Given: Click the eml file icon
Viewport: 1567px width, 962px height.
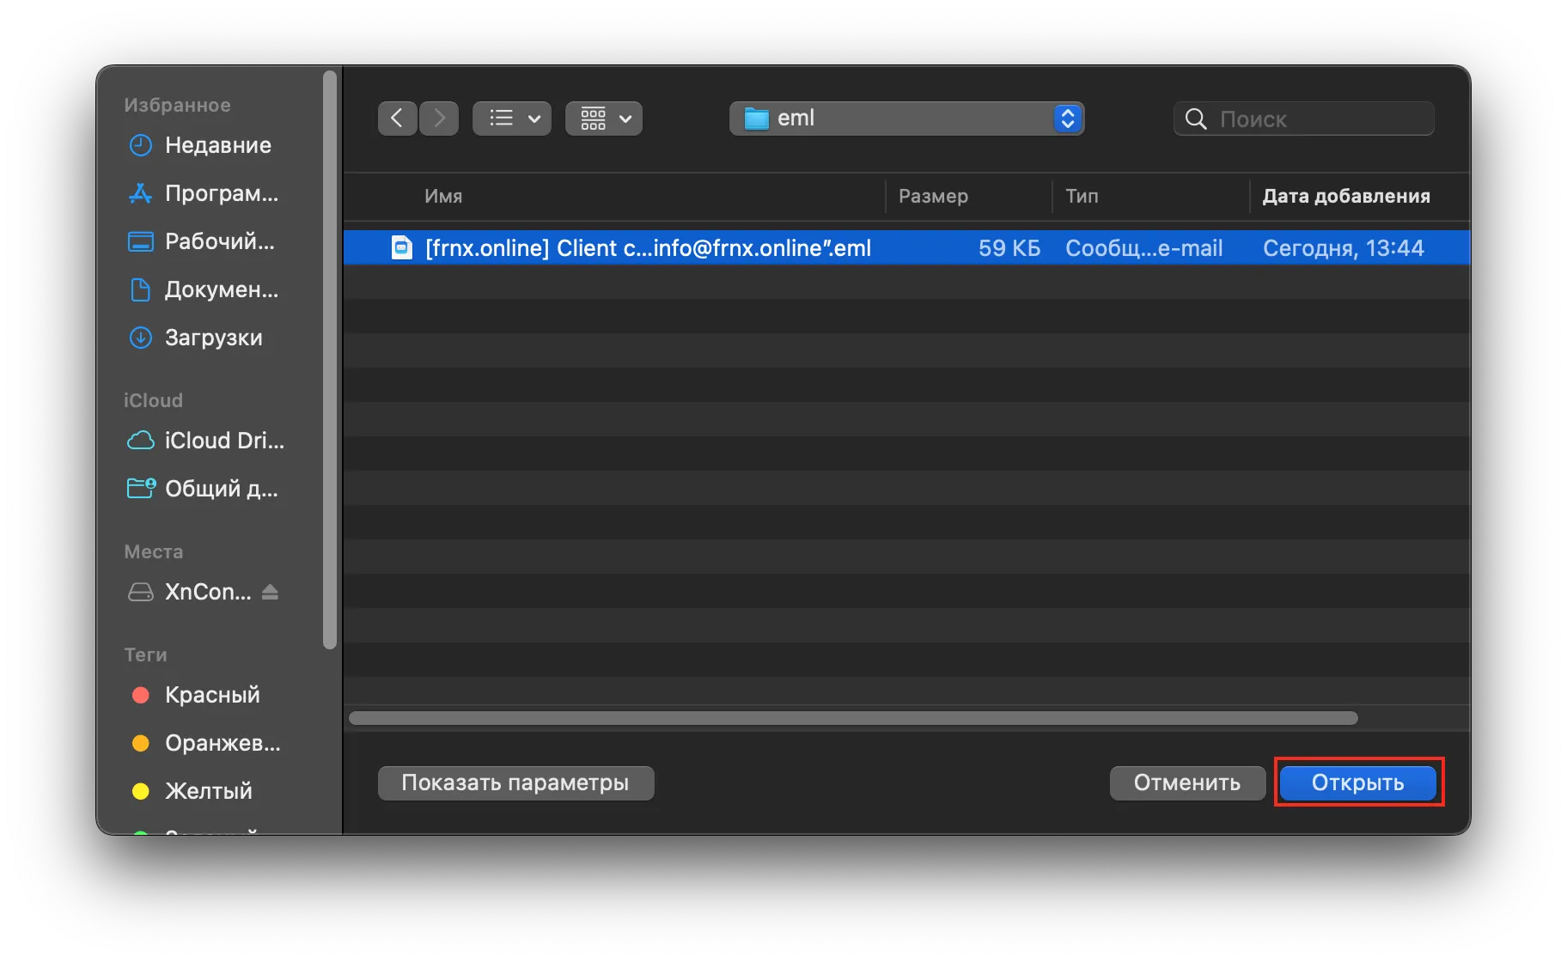Looking at the screenshot, I should click(x=401, y=248).
